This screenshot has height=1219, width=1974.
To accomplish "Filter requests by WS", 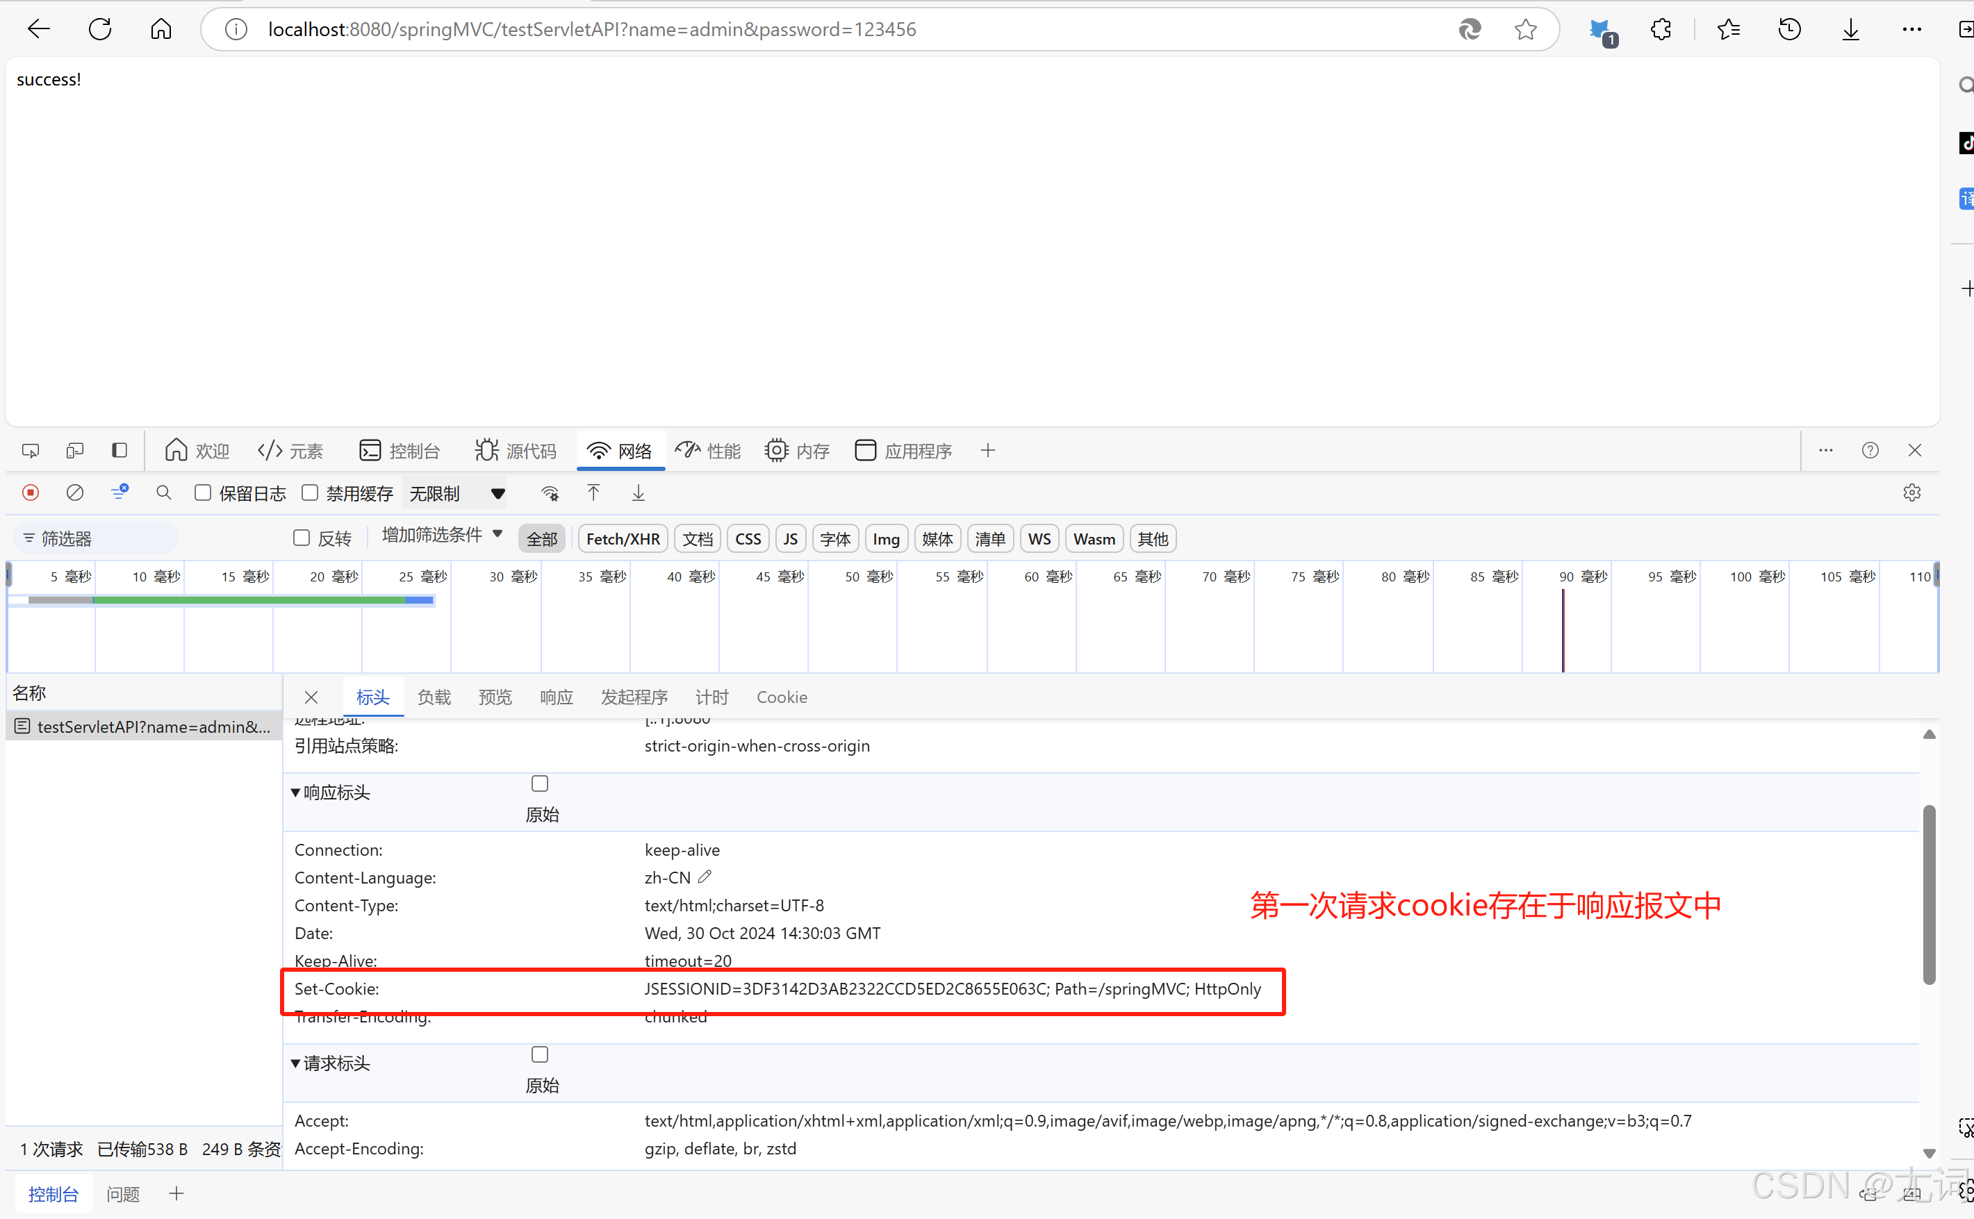I will coord(1039,538).
